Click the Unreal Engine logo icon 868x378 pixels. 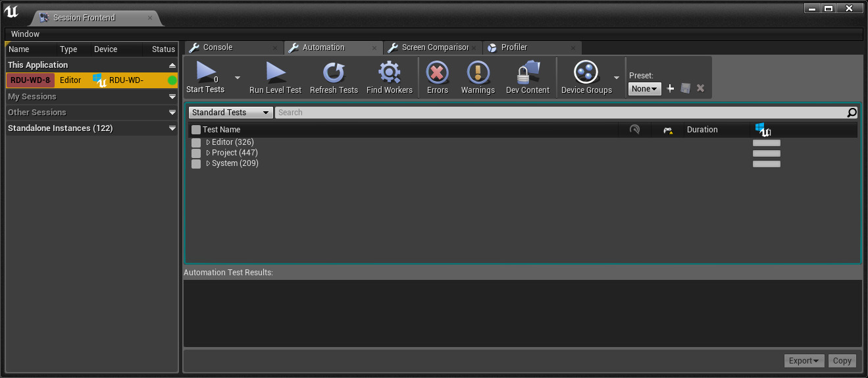click(x=11, y=11)
